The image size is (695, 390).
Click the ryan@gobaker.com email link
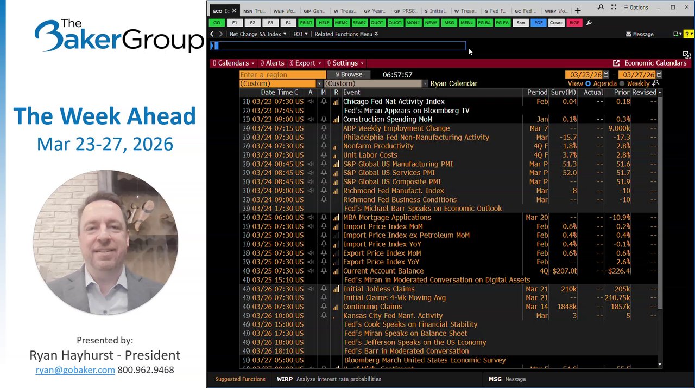coord(75,370)
